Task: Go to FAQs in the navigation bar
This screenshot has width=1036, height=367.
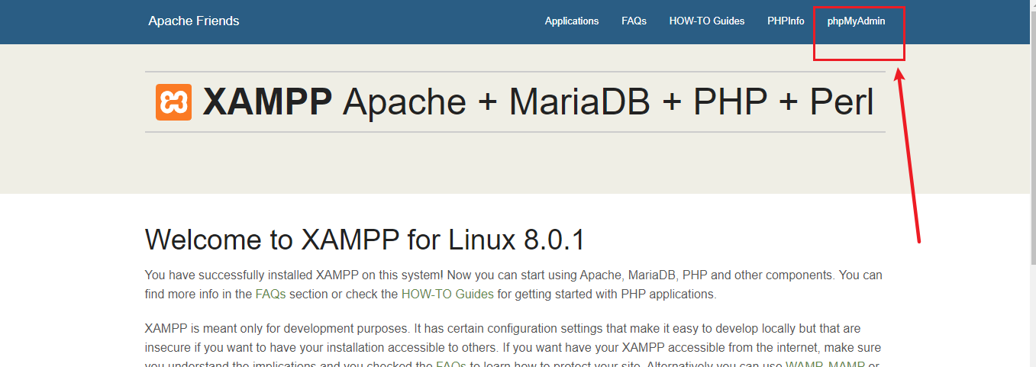Action: pos(634,21)
